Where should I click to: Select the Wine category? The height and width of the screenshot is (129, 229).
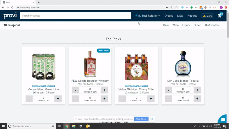[x=175, y=25]
